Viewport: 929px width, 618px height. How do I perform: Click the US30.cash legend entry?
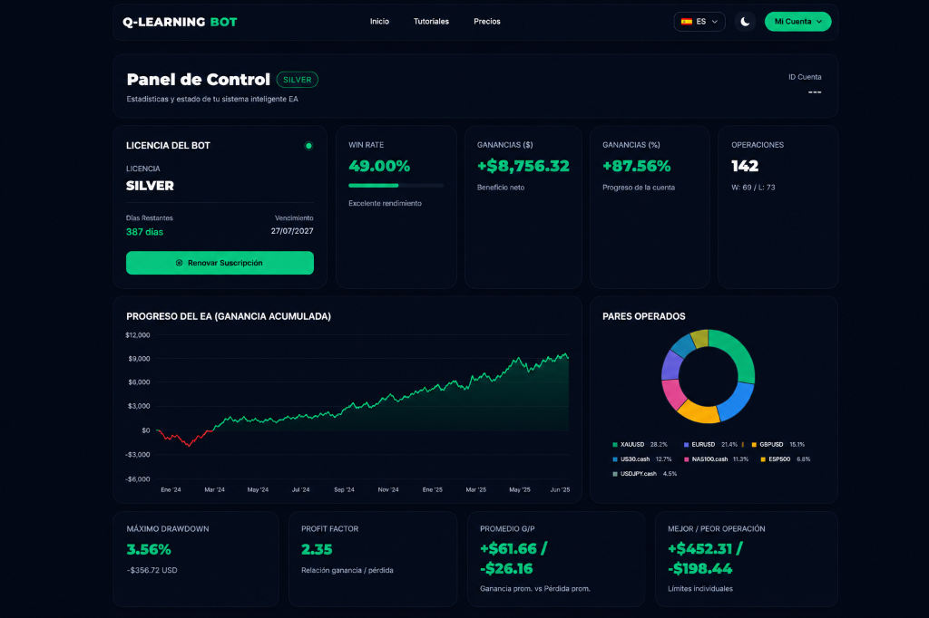point(642,459)
